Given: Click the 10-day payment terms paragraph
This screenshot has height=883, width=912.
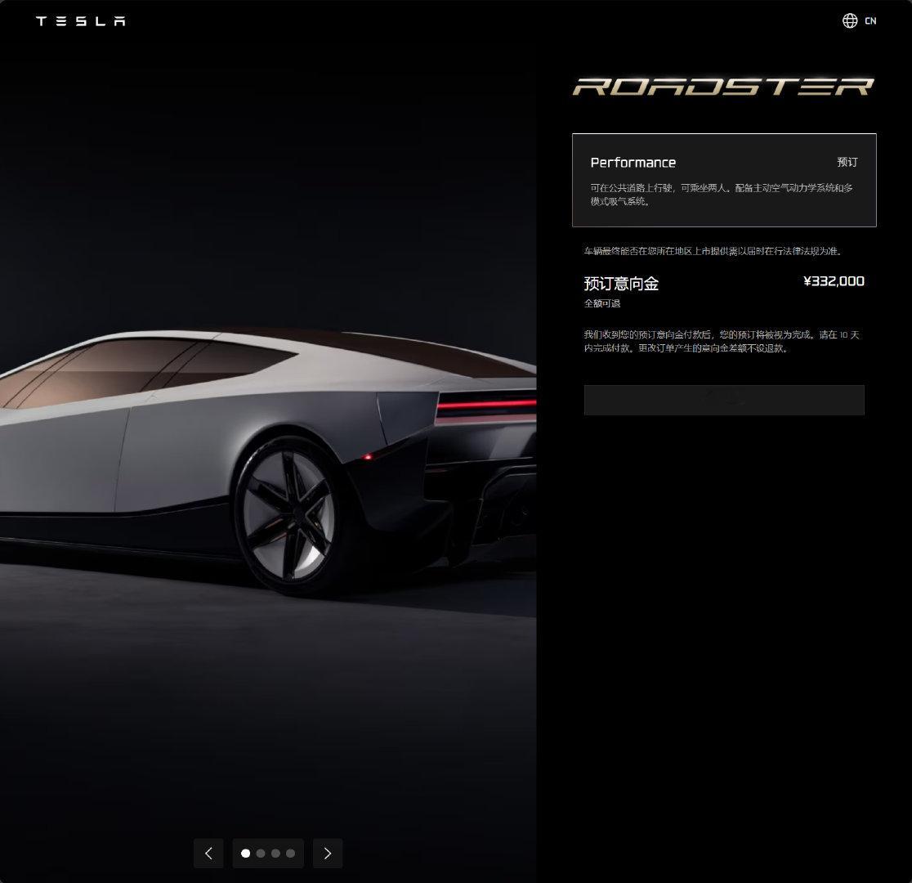Looking at the screenshot, I should coord(722,341).
